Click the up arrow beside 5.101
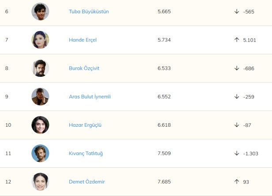272x196 pixels. tap(237, 40)
